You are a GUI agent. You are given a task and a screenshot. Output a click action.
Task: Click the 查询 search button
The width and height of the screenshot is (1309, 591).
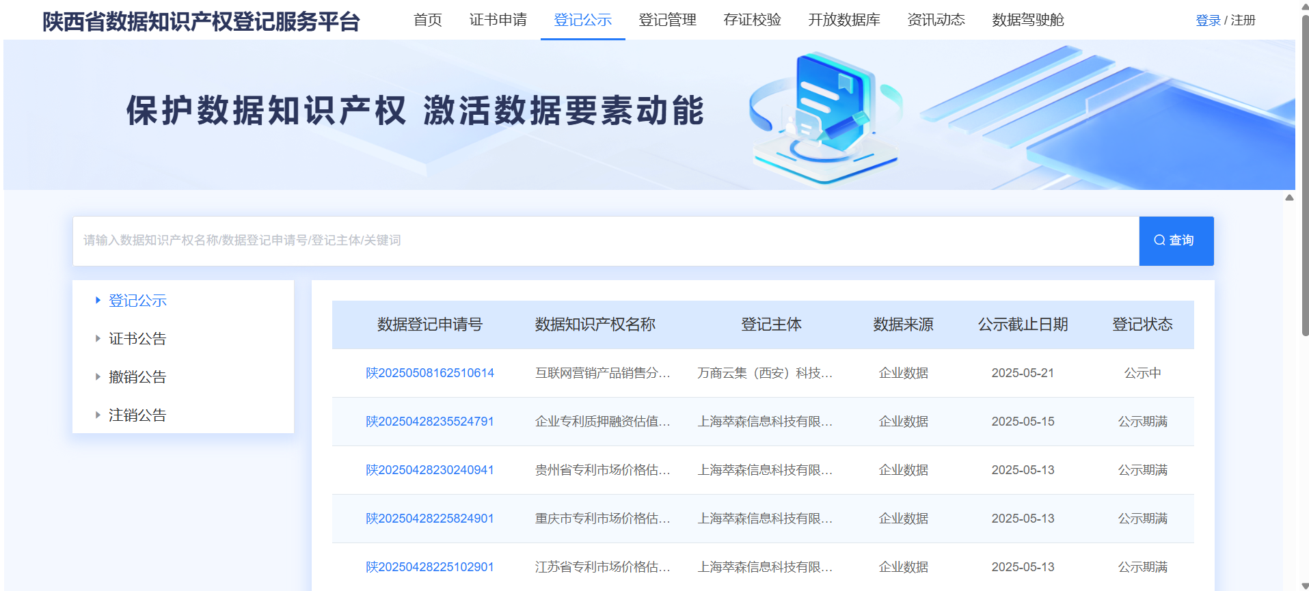pyautogui.click(x=1176, y=241)
